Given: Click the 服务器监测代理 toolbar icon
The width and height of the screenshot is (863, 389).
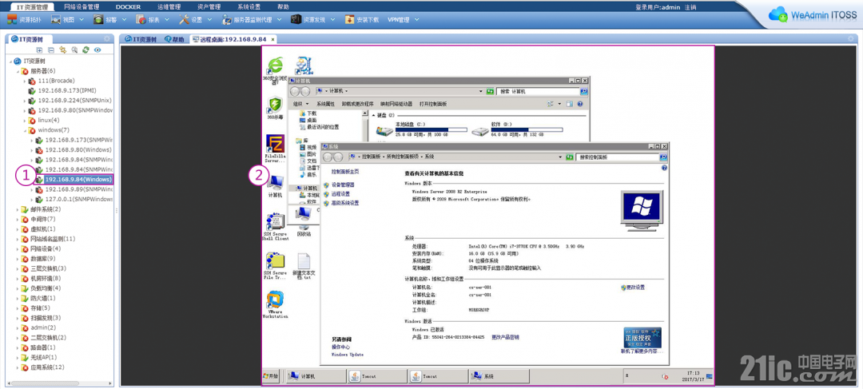Looking at the screenshot, I should 227,19.
